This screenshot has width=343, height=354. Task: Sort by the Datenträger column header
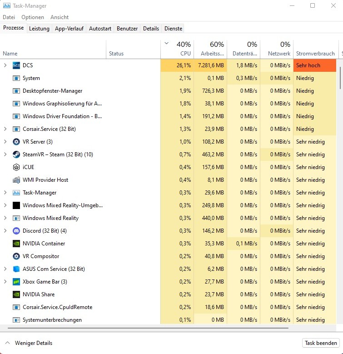click(x=244, y=49)
